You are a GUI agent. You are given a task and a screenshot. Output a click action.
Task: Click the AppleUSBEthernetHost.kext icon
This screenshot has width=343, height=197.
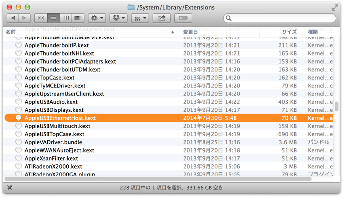(18, 118)
